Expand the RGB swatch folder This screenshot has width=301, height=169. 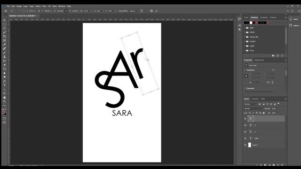pyautogui.click(x=245, y=28)
